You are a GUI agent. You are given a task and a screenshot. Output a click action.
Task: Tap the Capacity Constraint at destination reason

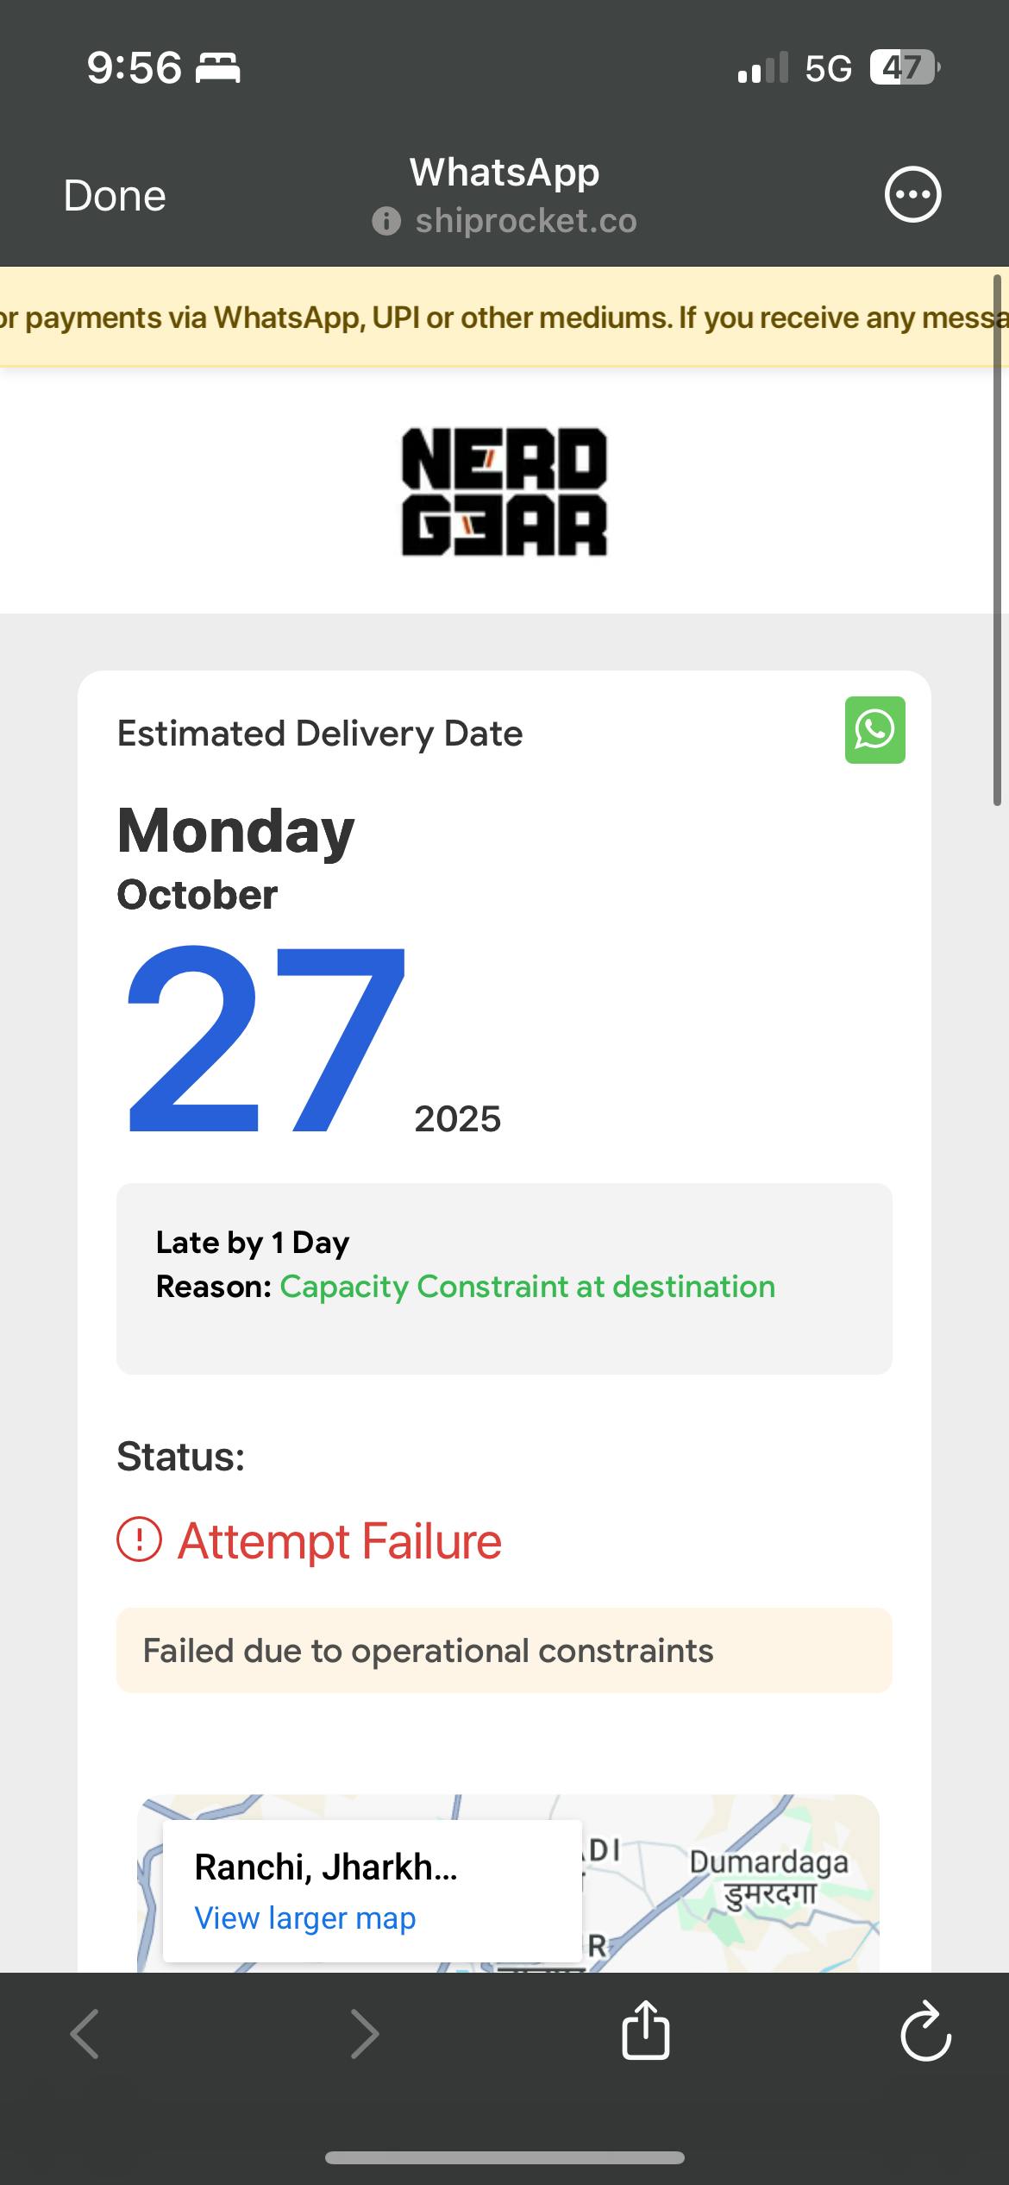(527, 1287)
